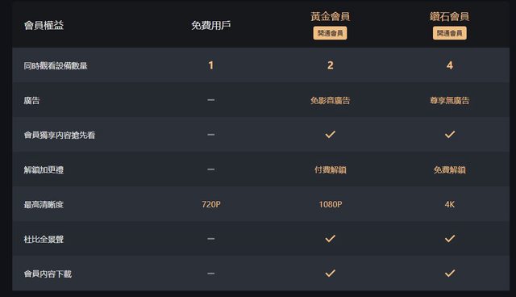Select the 鑽石會員 column heading
The image size is (516, 297).
pos(450,16)
